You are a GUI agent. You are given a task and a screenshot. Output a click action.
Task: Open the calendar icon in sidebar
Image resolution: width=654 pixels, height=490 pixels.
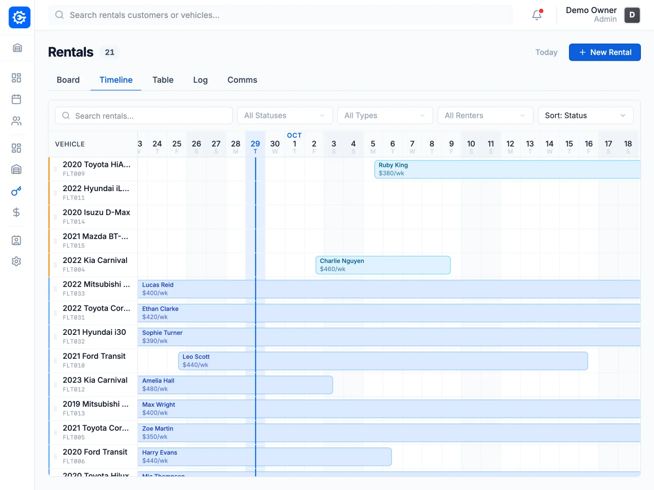(x=16, y=99)
